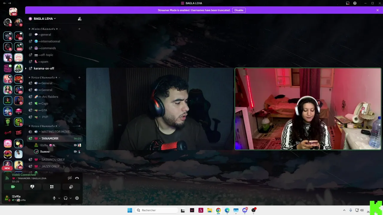Open direct messages icon with 157 badge

pos(13,12)
